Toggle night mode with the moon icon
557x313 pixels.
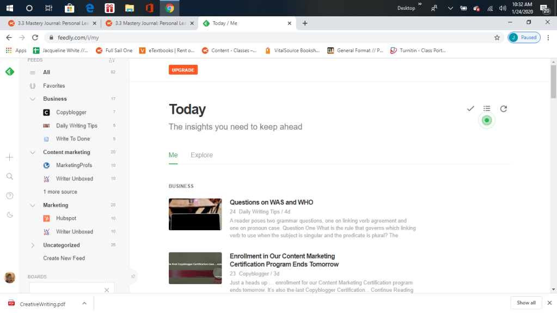point(9,214)
